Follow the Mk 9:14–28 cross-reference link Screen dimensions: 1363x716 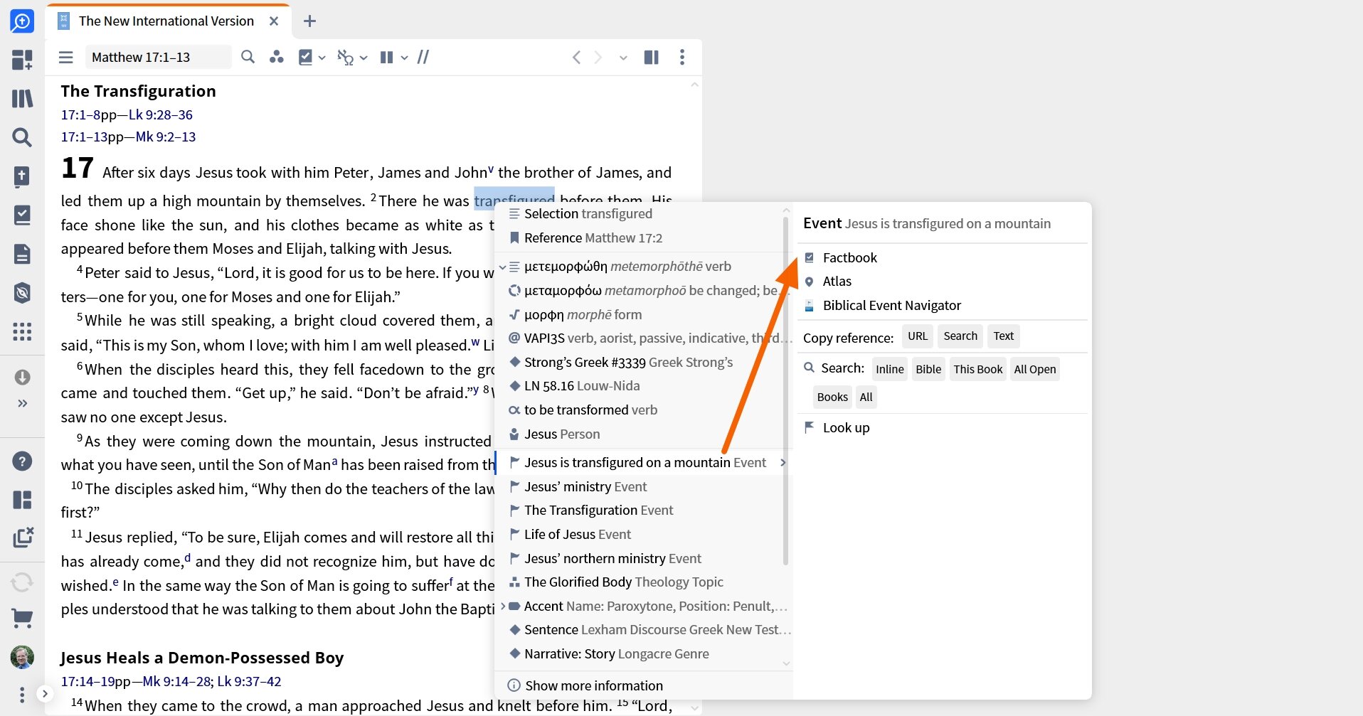pyautogui.click(x=176, y=681)
